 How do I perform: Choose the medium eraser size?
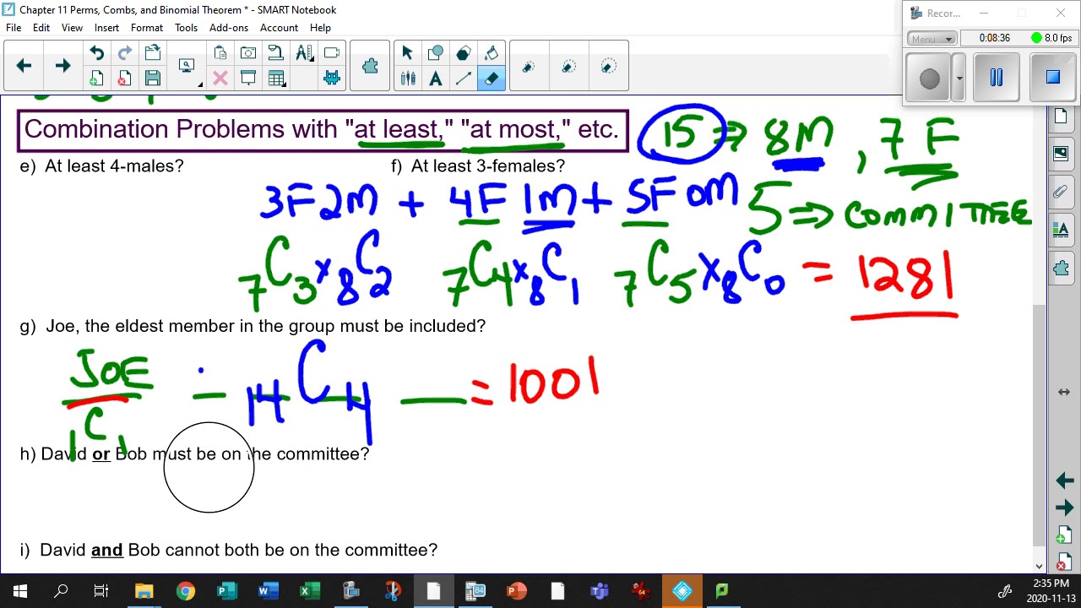point(568,66)
